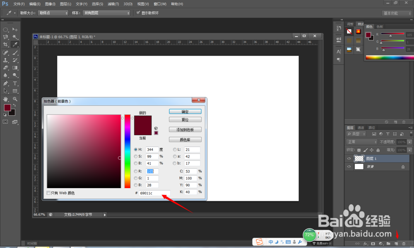Click the 添加到色板 button
This screenshot has height=248, width=414.
185,130
